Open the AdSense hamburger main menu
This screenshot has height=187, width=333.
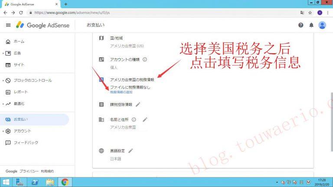[x=8, y=25]
